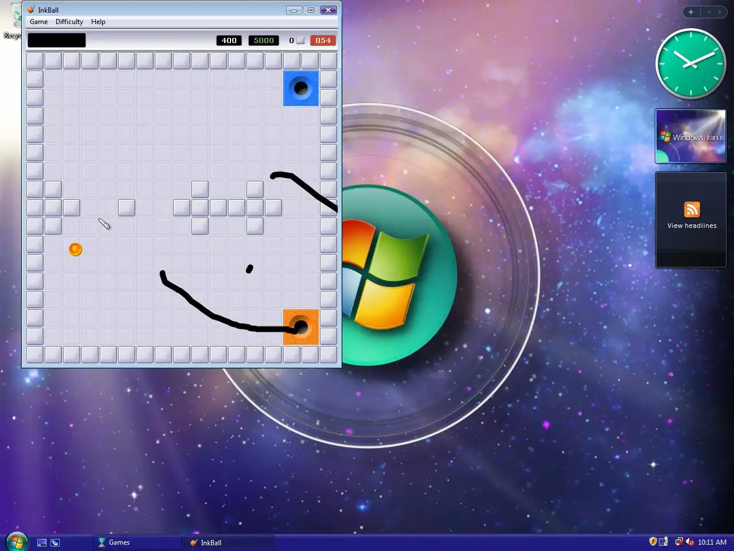Open the Difficulty menu
Viewport: 734px width, 551px height.
click(x=69, y=22)
